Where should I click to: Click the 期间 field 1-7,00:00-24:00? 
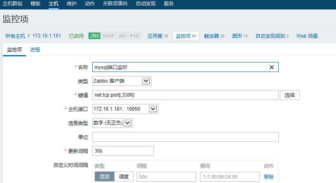(230, 176)
